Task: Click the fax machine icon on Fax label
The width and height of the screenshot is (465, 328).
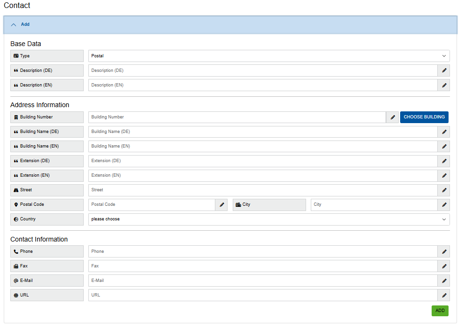Action: (x=16, y=266)
